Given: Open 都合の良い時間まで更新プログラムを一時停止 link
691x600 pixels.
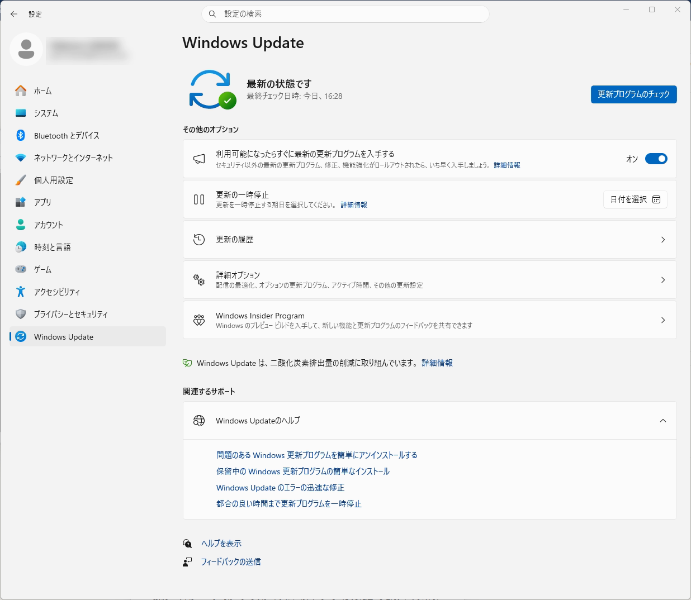Looking at the screenshot, I should (x=289, y=504).
